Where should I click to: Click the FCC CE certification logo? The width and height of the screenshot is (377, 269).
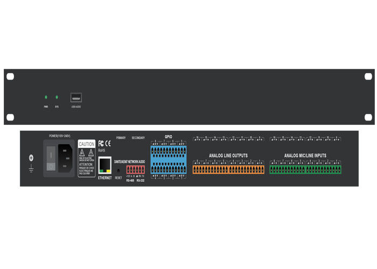click(x=104, y=143)
